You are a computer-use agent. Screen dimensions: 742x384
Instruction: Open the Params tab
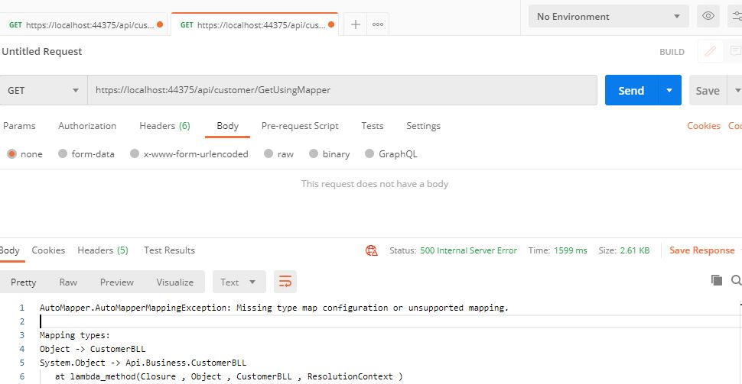[19, 126]
